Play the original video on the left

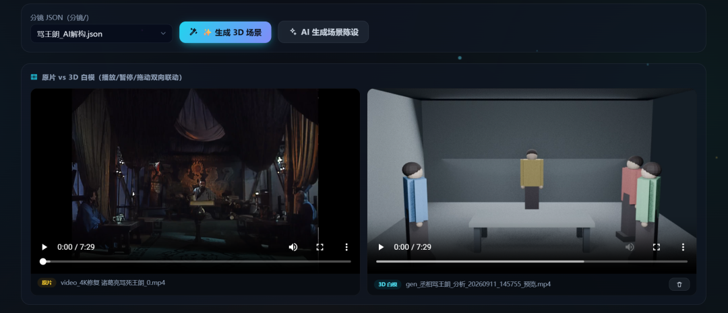point(44,247)
